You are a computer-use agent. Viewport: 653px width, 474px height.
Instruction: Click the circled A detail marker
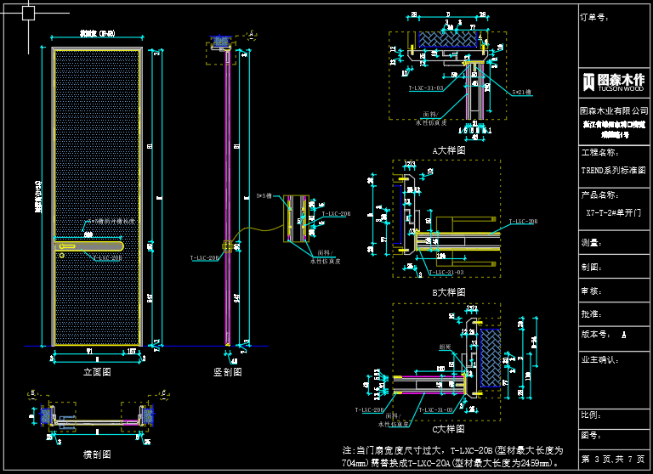tap(252, 33)
